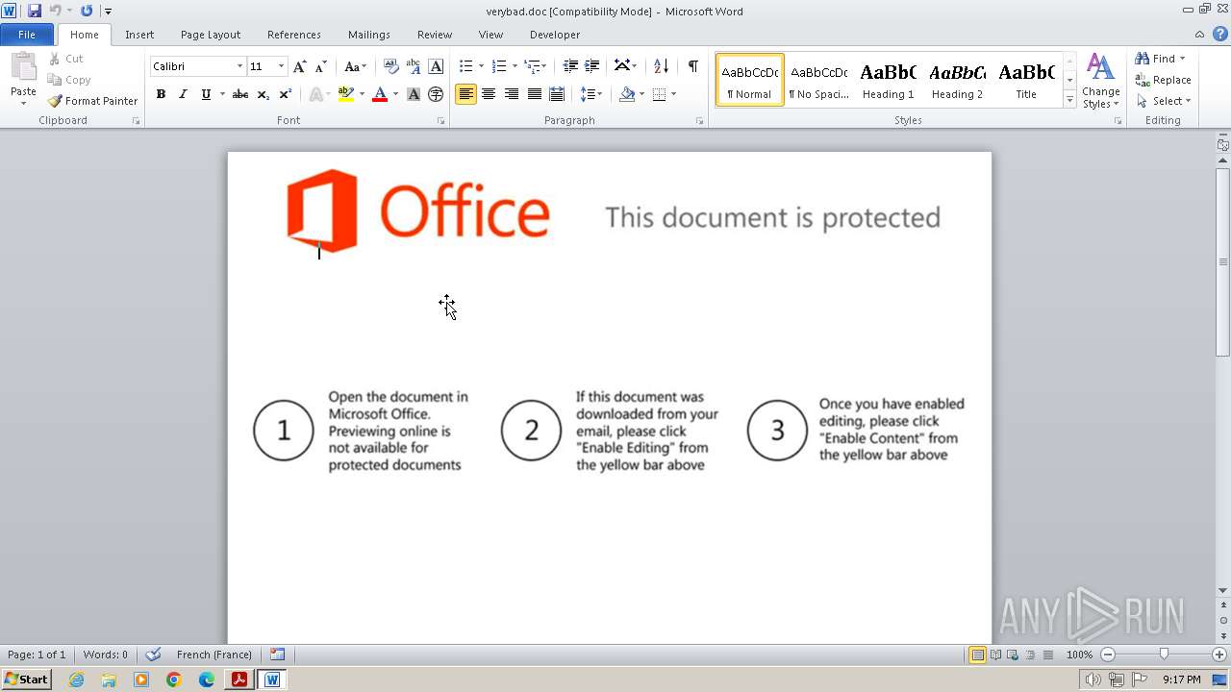Switch to Web Layout view
This screenshot has height=692, width=1231.
1013,655
